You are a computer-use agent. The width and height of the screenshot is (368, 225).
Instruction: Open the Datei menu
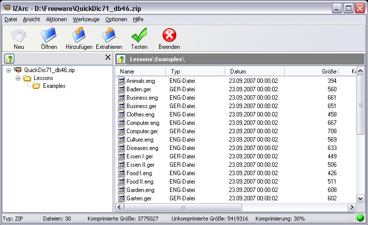pyautogui.click(x=11, y=19)
